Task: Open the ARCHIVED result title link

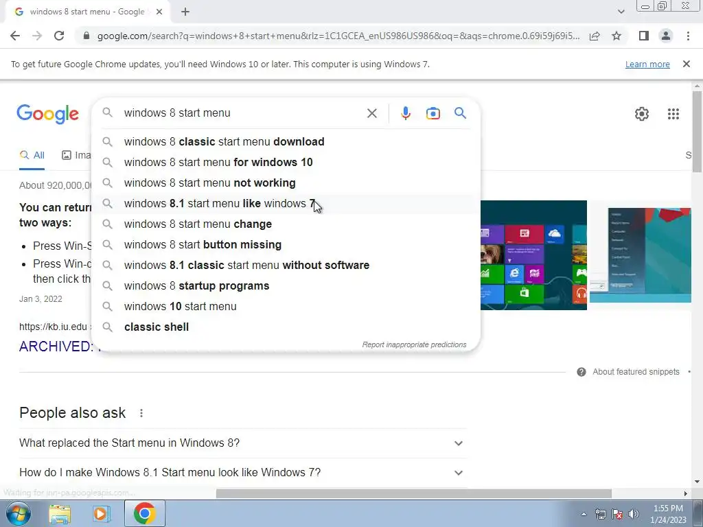Action: (56, 347)
